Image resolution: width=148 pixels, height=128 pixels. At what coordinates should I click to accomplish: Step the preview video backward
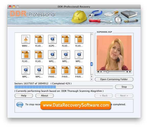coord(127,72)
